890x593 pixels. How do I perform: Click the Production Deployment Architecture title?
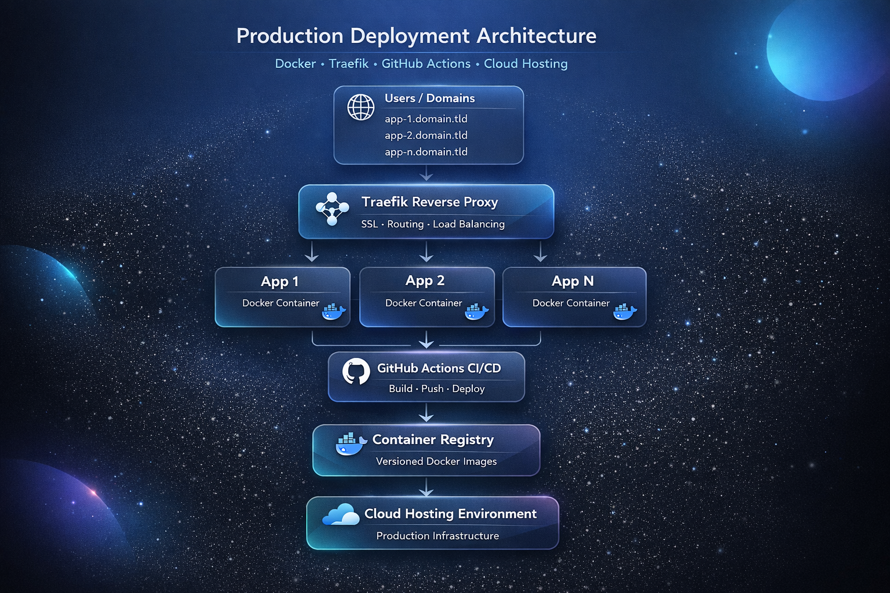(416, 36)
